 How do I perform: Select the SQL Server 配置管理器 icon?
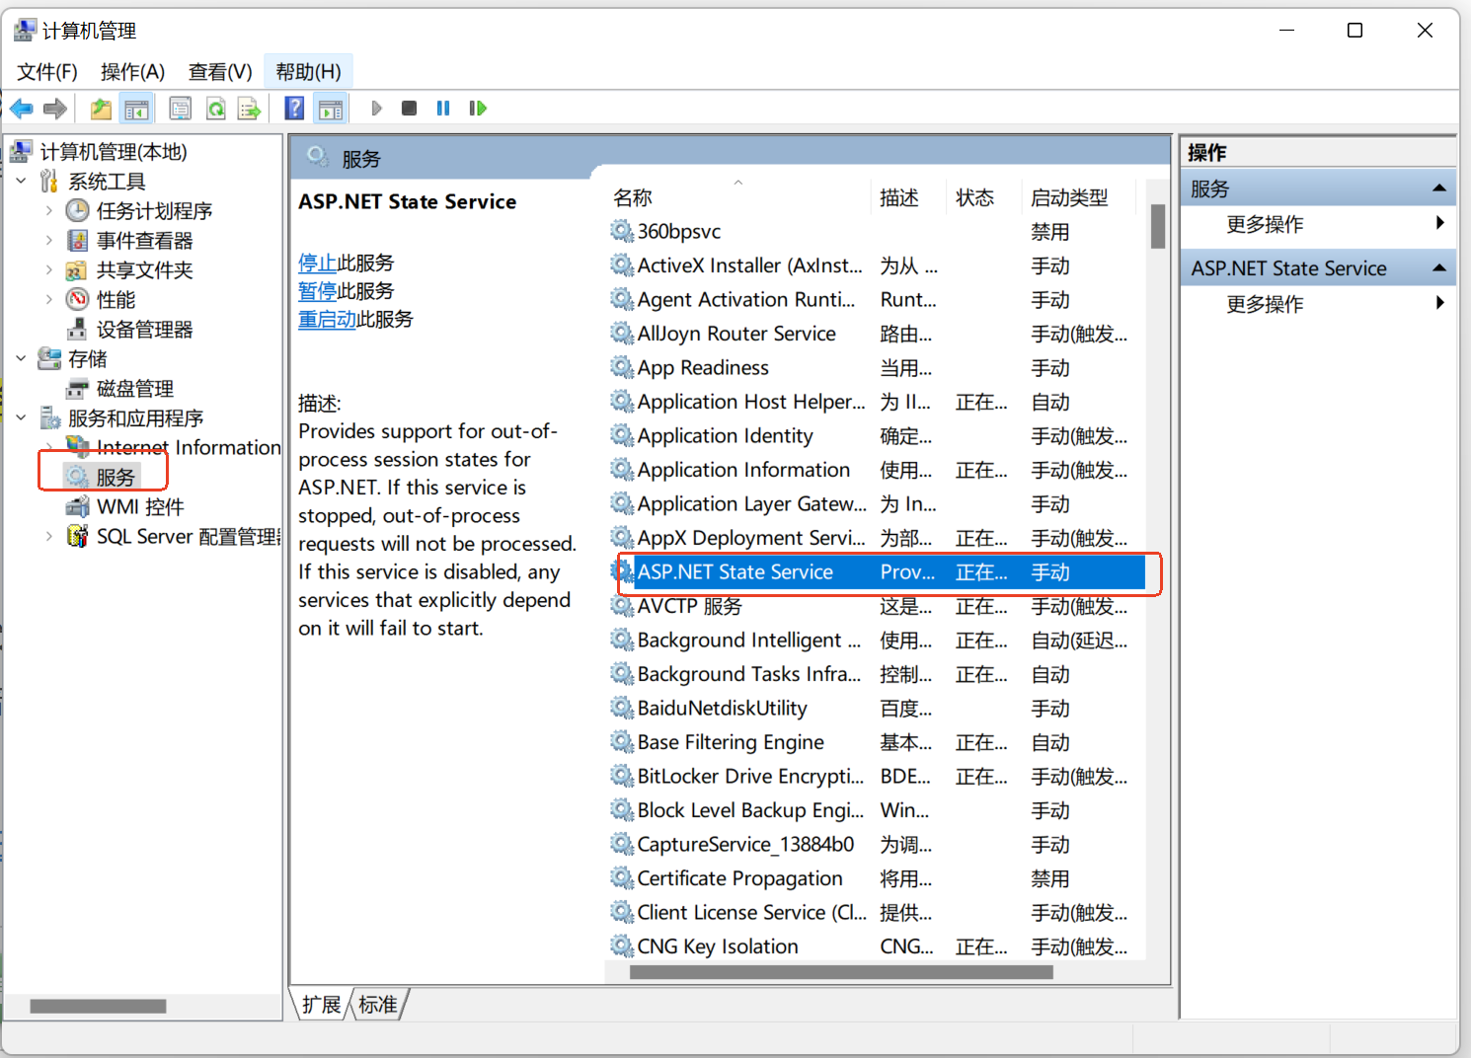coord(77,536)
